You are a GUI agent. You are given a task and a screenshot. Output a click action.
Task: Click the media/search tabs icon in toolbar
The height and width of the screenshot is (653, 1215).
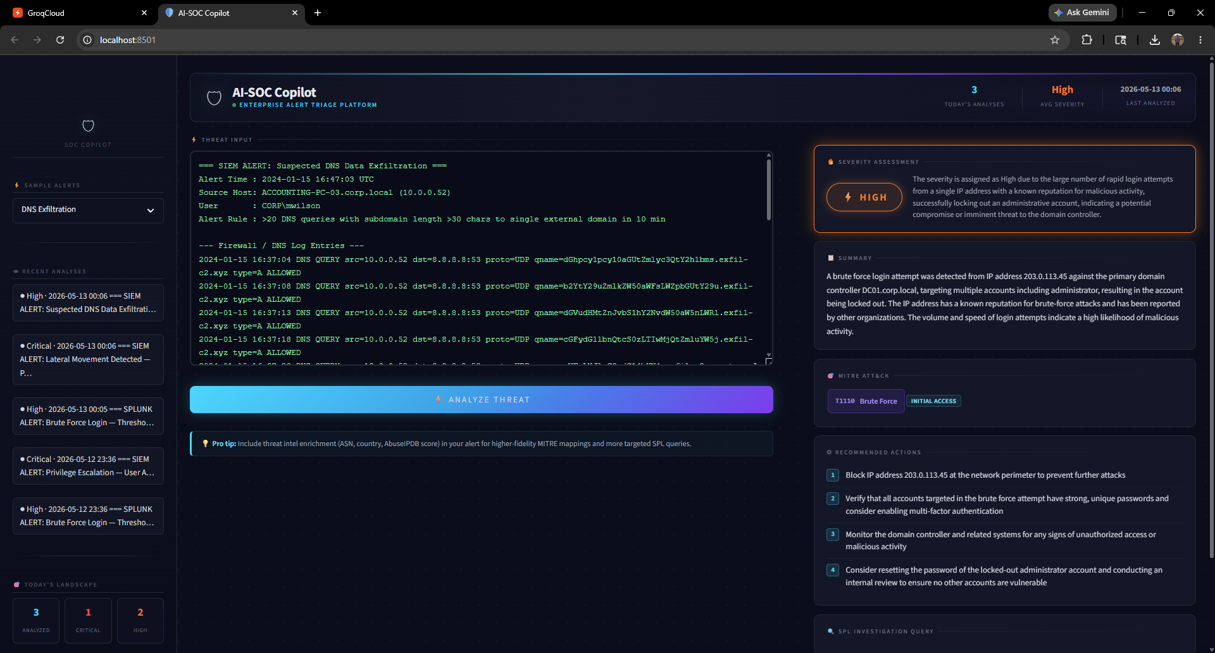pos(1121,40)
